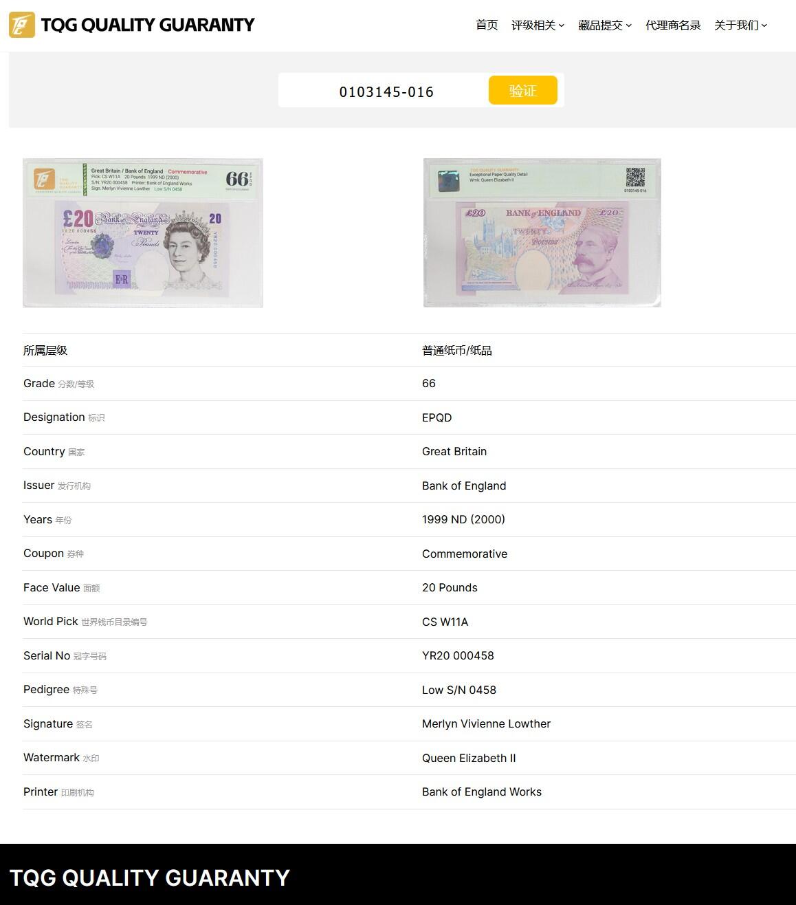Select the face value 20 Pounds
Viewport: 796px width, 905px height.
pyautogui.click(x=450, y=588)
